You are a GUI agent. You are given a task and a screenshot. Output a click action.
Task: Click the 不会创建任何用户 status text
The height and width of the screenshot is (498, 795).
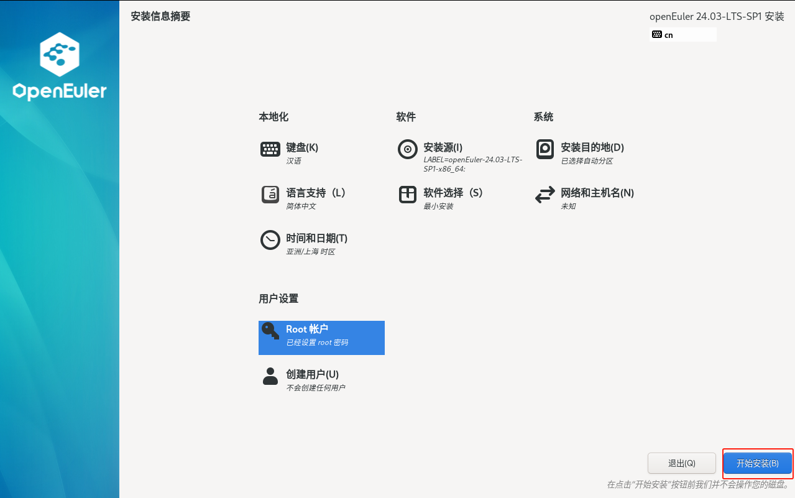coord(316,388)
